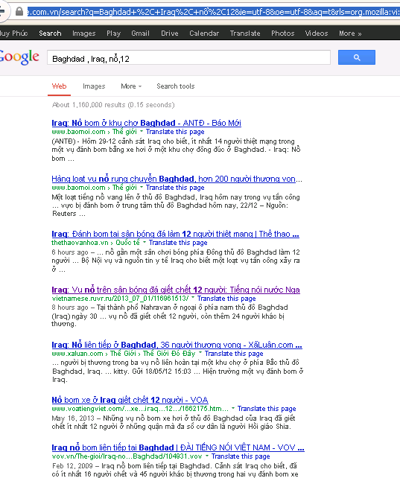The width and height of the screenshot is (400, 478).
Task: Click 'Translate this page' for ruvr.ru result
Action: (226, 299)
